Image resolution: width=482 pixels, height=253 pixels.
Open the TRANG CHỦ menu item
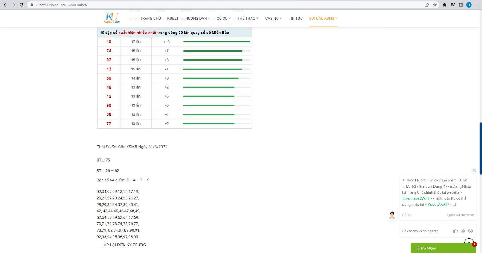coord(151,18)
